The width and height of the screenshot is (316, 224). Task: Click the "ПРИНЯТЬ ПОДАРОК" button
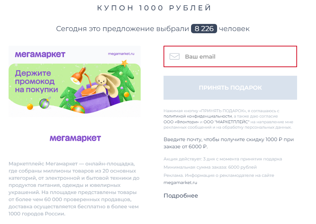pos(230,88)
